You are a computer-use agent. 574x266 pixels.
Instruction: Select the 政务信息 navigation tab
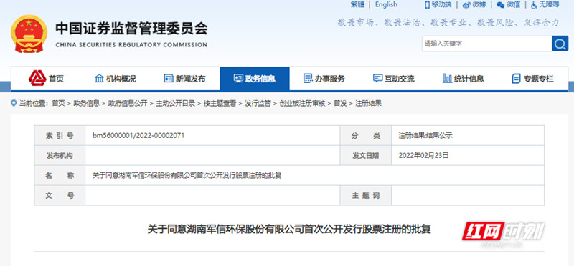pos(255,79)
